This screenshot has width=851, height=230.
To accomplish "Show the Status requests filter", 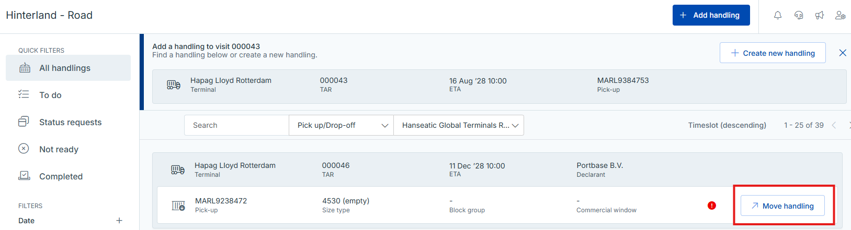I will [68, 122].
